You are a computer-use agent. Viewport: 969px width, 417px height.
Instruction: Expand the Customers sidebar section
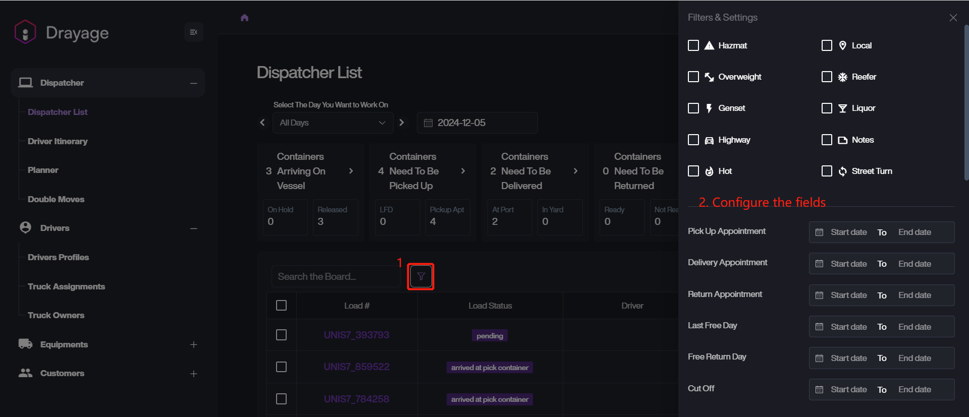click(x=193, y=374)
